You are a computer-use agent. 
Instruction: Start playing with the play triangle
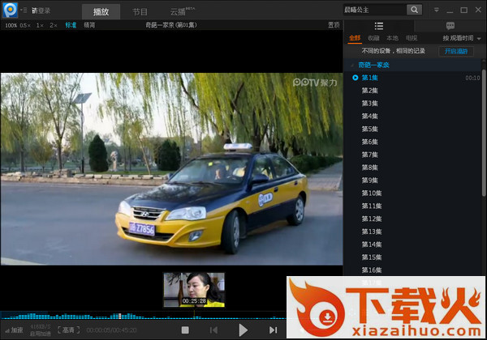click(243, 330)
